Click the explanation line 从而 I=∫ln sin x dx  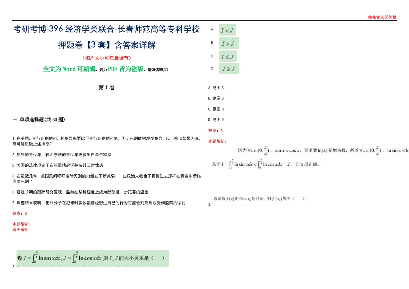point(266,164)
